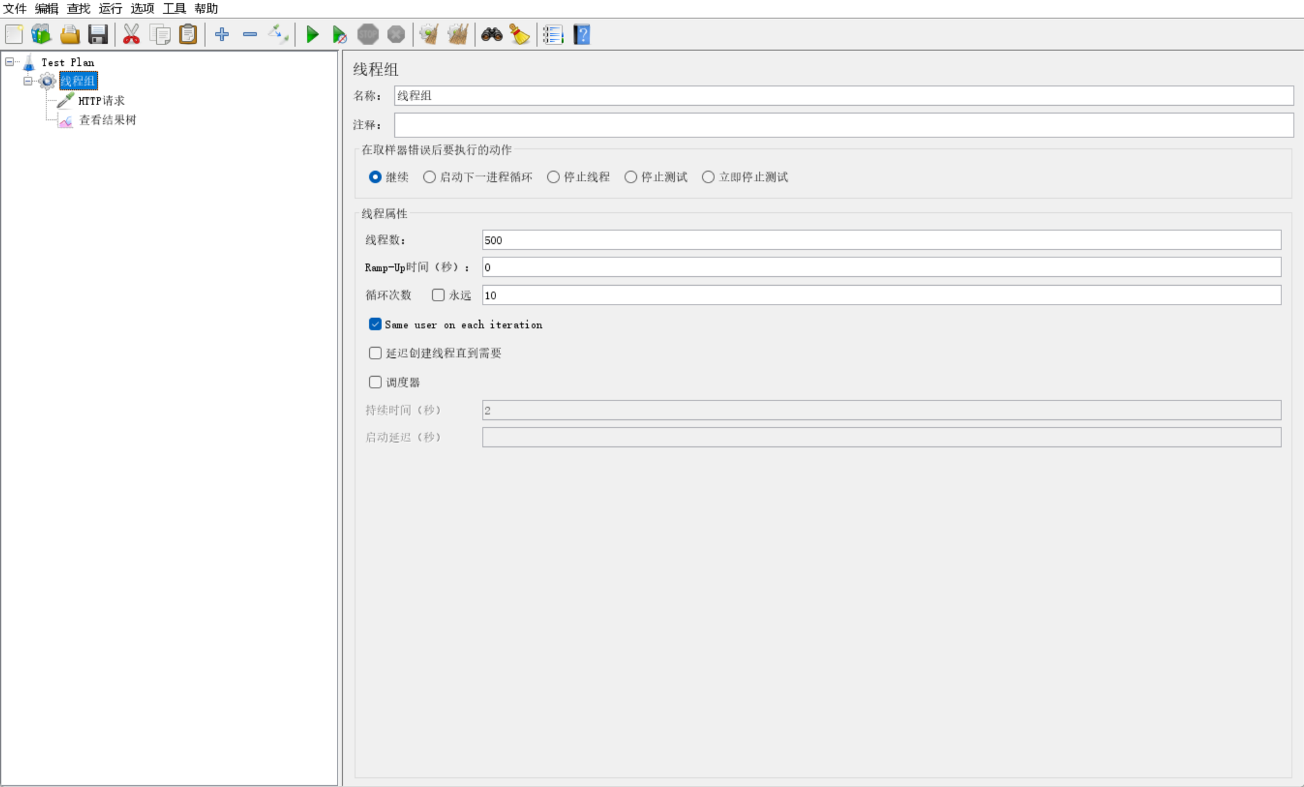Open the Templates toolbar icon

coord(41,34)
